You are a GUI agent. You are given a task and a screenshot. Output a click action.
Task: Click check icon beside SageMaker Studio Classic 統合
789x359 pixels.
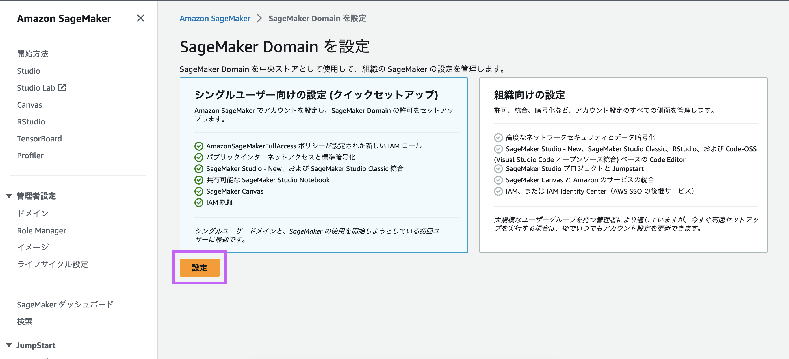[x=199, y=169]
